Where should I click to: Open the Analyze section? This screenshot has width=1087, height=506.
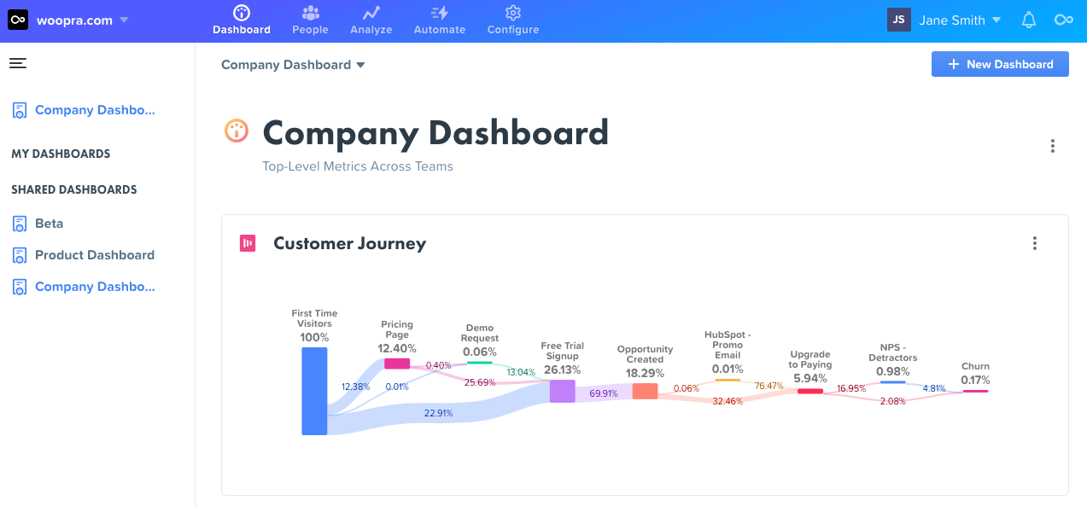point(371,15)
